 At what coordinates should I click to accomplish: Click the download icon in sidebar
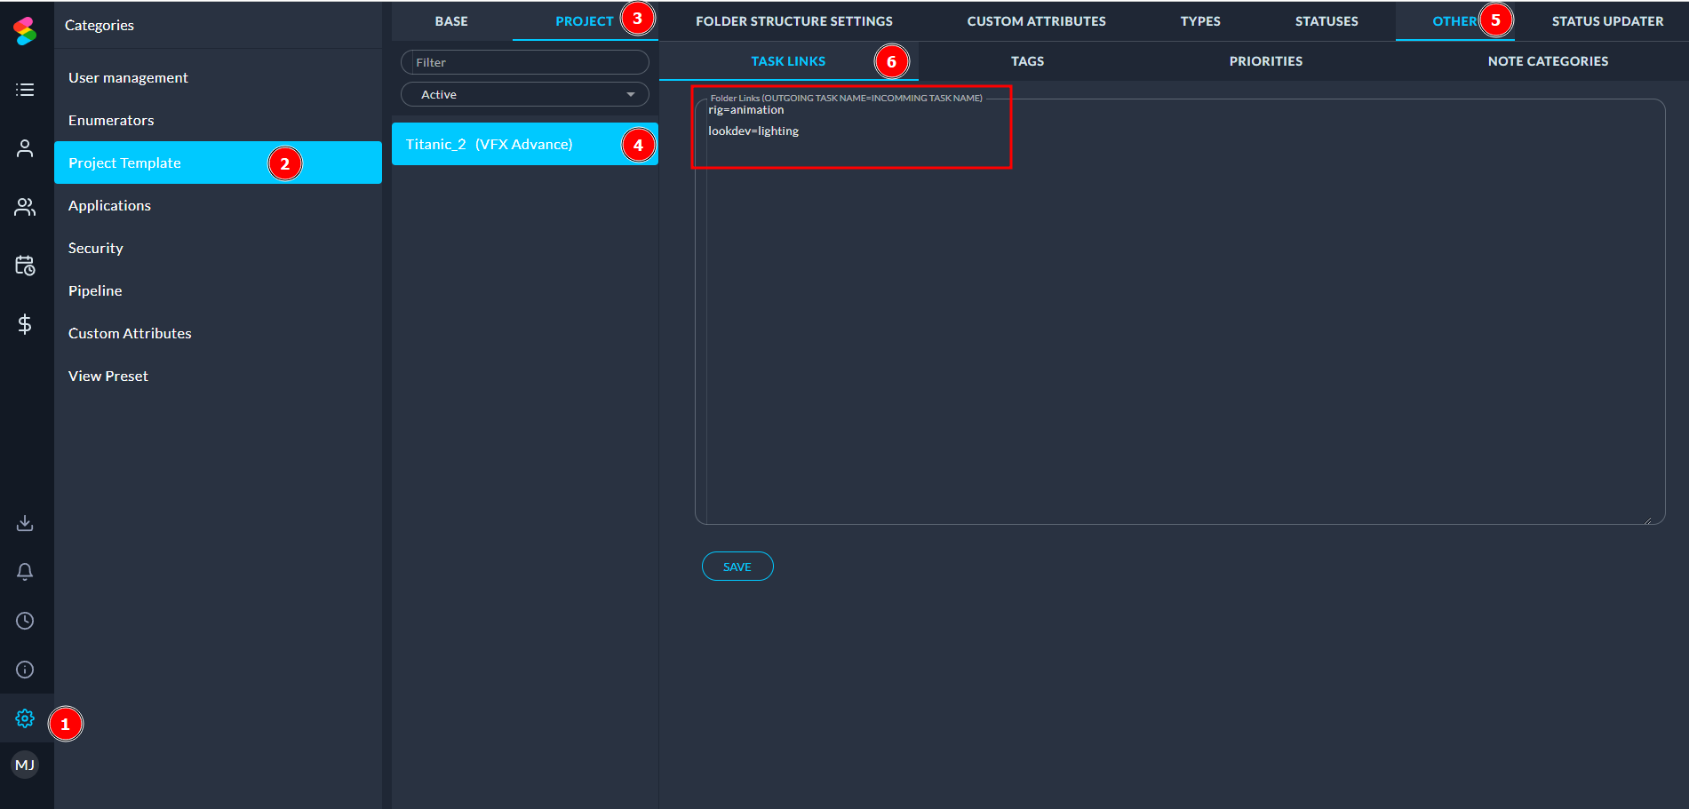pos(25,523)
